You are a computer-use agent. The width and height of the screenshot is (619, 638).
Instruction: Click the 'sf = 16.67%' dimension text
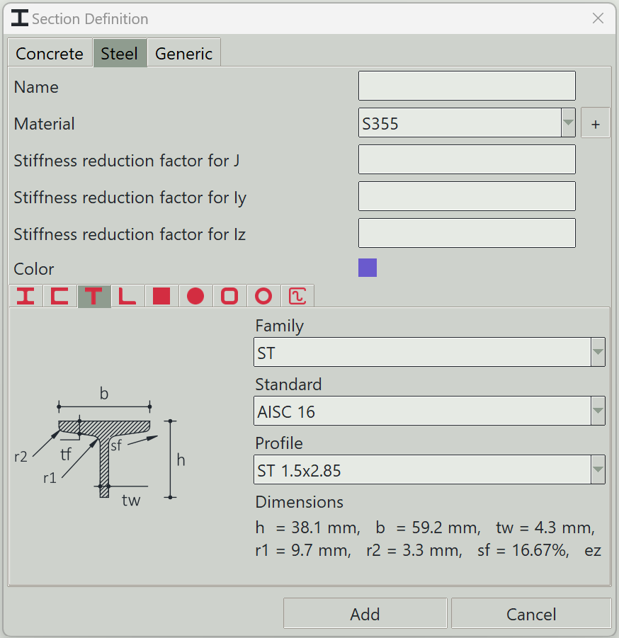(x=523, y=550)
